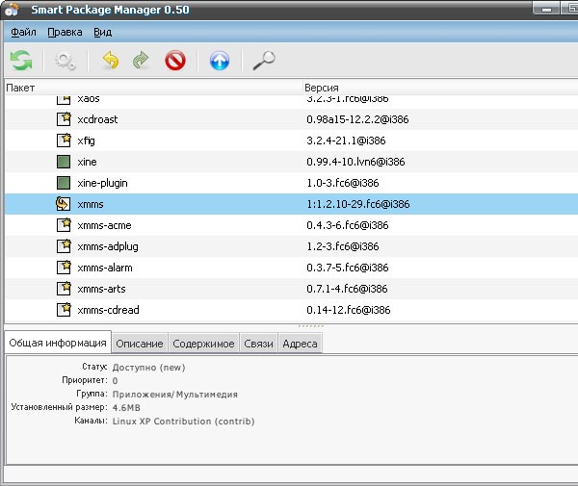Click the status value Доступно (new)

click(x=149, y=368)
